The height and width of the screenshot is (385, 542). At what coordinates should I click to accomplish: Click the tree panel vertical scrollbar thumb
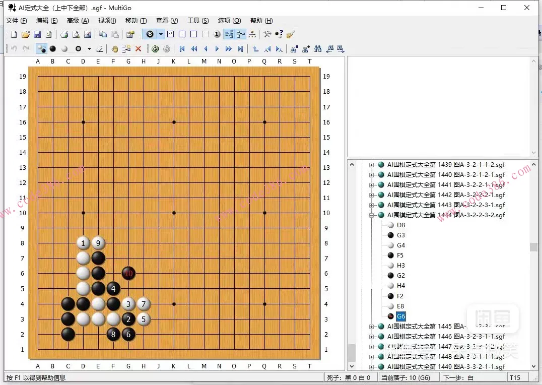pyautogui.click(x=533, y=247)
